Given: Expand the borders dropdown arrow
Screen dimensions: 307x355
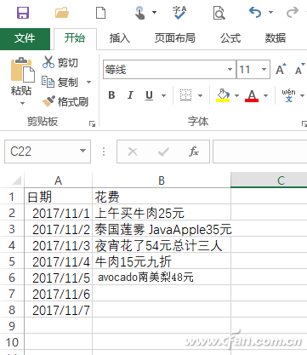Looking at the screenshot, I should (200, 95).
